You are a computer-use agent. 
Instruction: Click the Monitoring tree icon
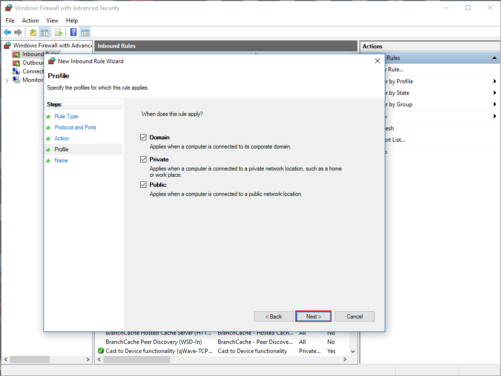tap(16, 80)
